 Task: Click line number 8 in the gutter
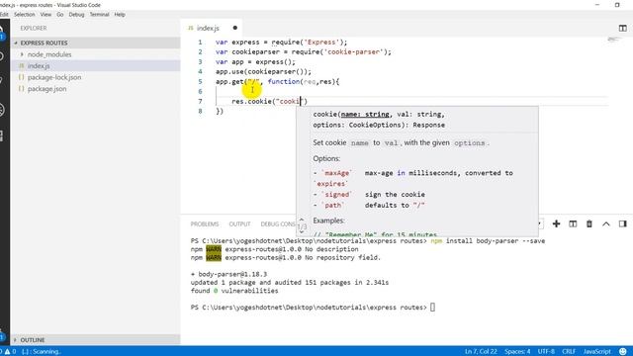pos(200,111)
